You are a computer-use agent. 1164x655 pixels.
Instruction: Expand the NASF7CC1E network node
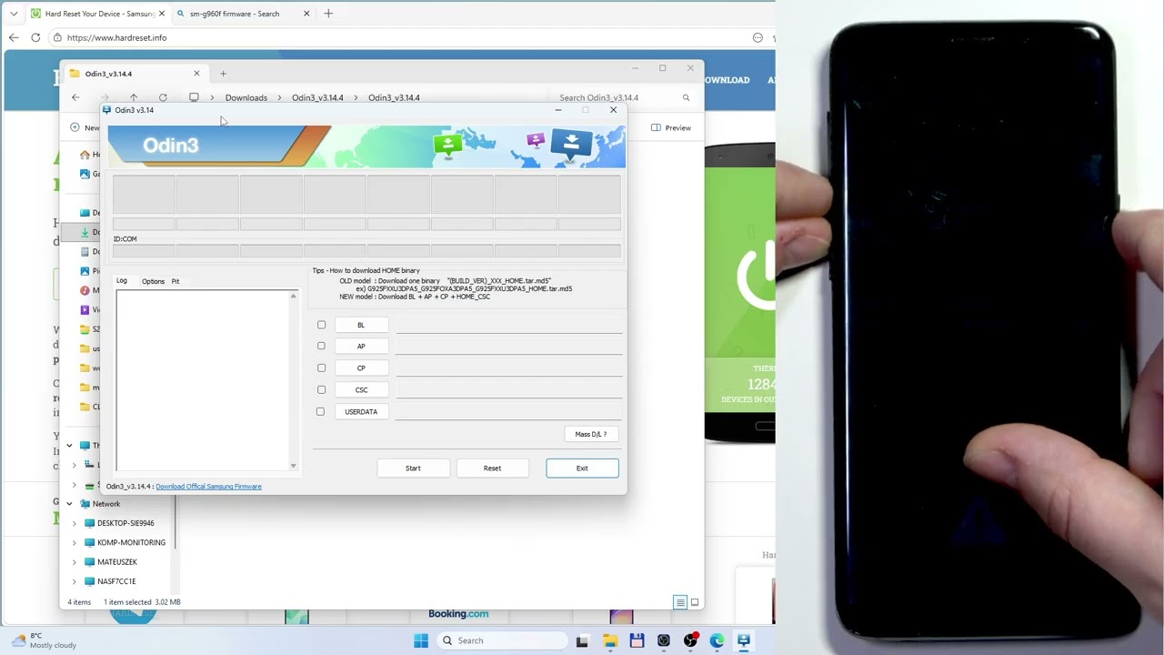point(75,581)
